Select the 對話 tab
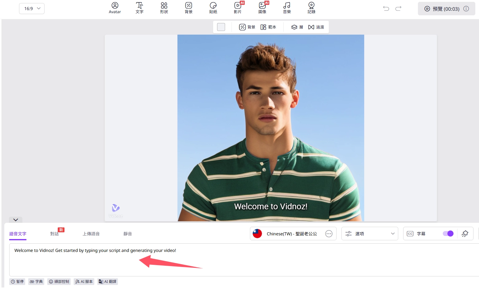This screenshot has height=289, width=479. point(55,234)
